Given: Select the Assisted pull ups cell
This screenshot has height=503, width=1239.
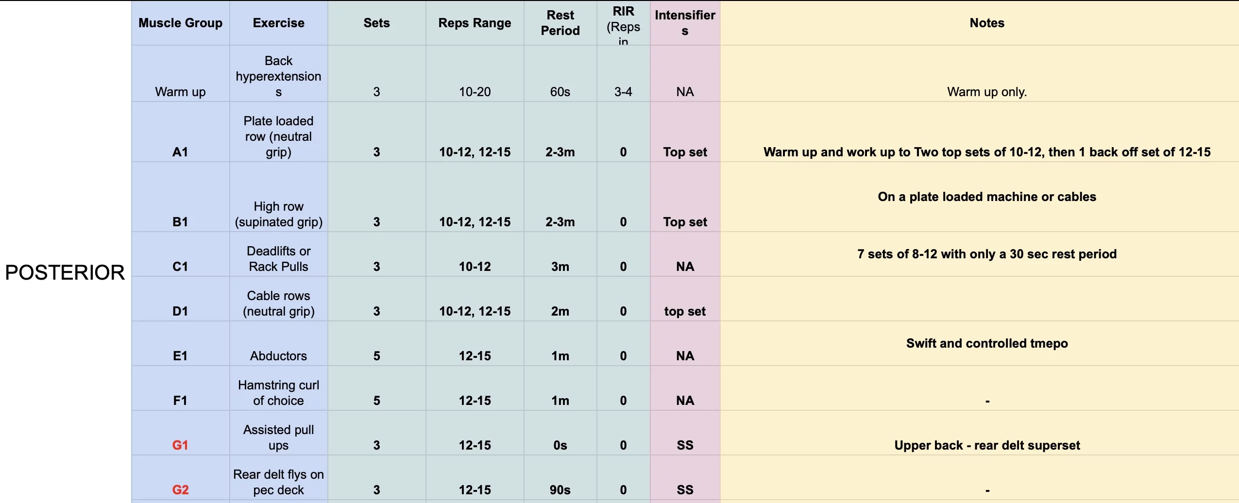Looking at the screenshot, I should tap(278, 437).
